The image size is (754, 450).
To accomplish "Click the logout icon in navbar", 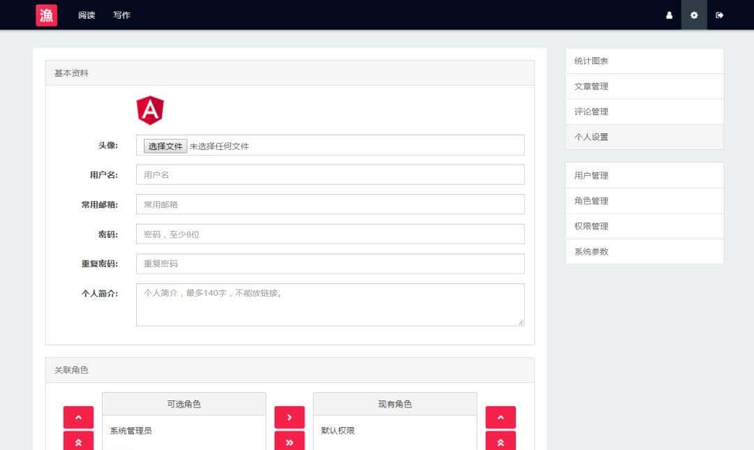I will (719, 15).
